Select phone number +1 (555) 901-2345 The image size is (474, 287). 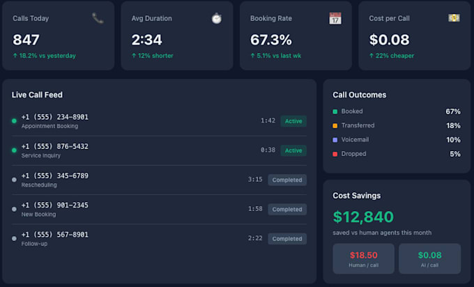click(x=54, y=205)
